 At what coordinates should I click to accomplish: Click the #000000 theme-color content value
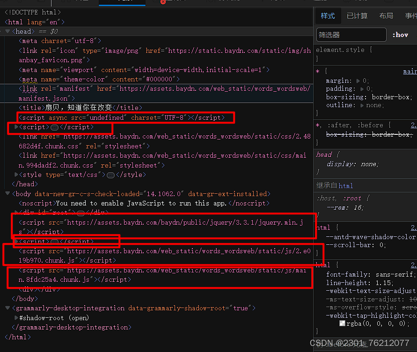[159, 79]
